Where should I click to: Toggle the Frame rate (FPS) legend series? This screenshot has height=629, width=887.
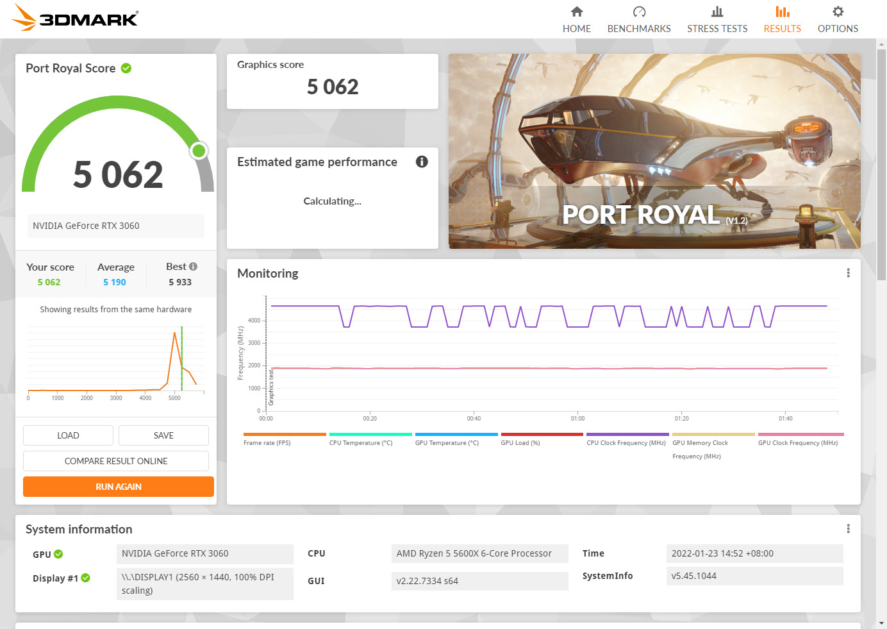267,442
